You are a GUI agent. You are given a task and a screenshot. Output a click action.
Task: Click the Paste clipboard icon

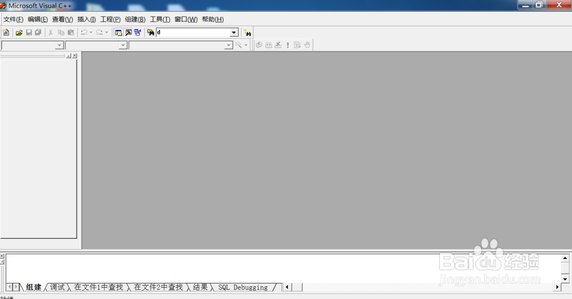coord(71,33)
